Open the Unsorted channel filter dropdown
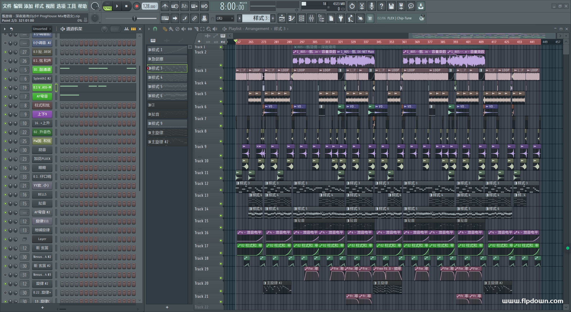This screenshot has height=312, width=571. 42,29
